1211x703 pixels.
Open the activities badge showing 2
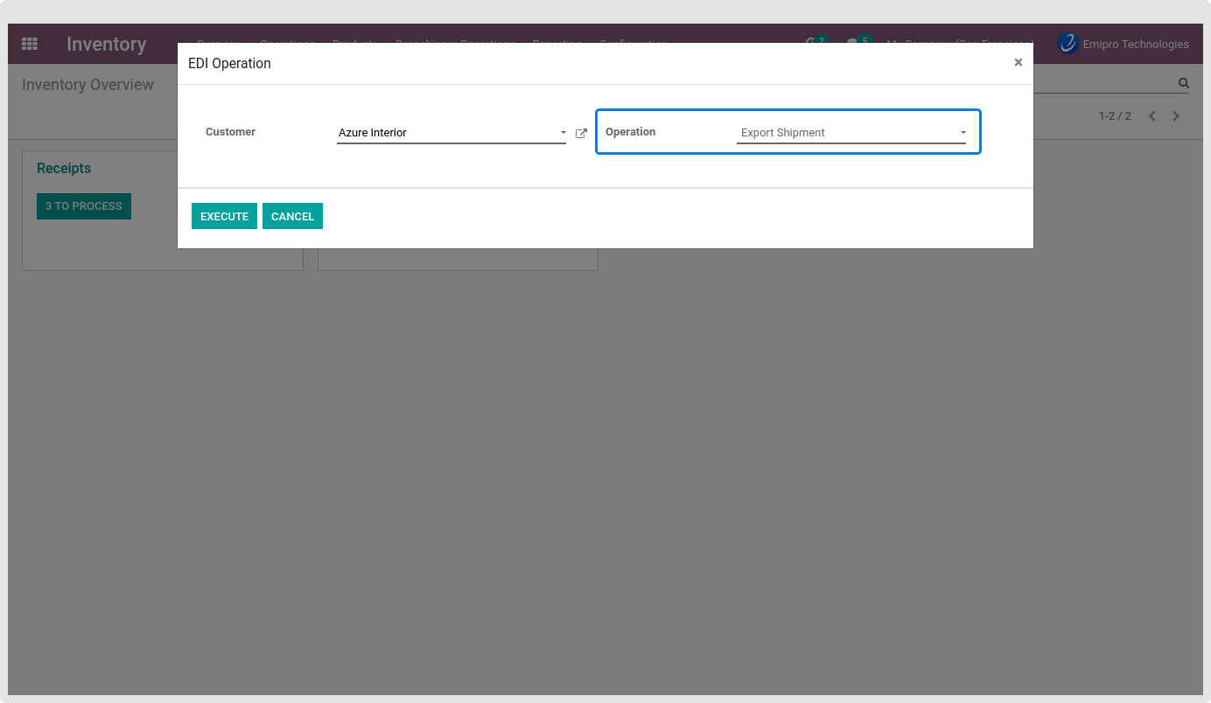[x=815, y=43]
